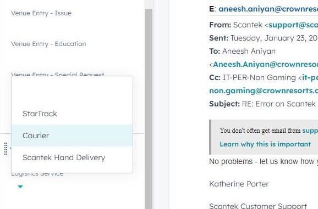Click the supp address in the gray banner
The image size is (318, 209).
click(310, 131)
